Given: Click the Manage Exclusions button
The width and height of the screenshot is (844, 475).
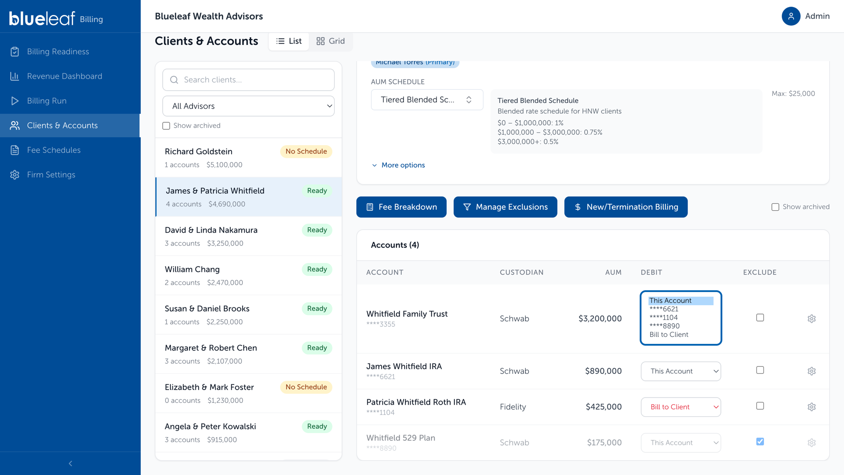Looking at the screenshot, I should [505, 207].
